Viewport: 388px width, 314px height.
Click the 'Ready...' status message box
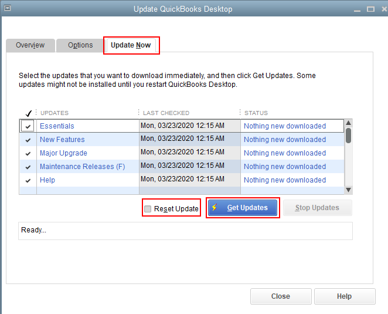(185, 231)
